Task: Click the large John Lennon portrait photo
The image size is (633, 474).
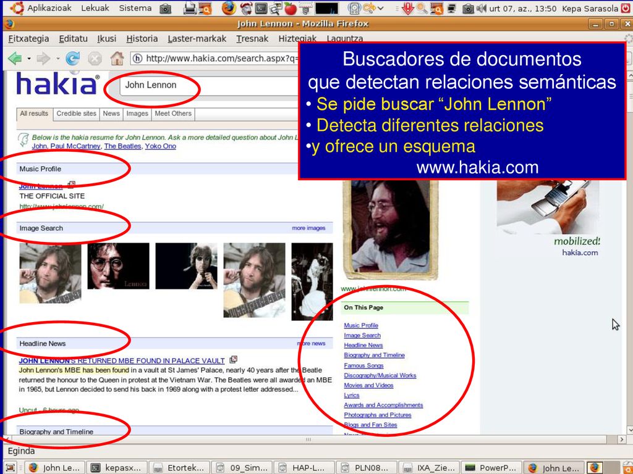Action: pyautogui.click(x=391, y=229)
